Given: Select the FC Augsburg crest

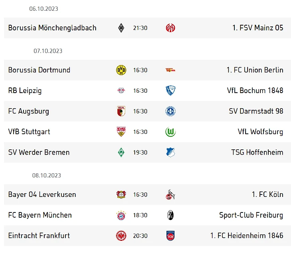Looking at the screenshot, I should coord(121,111).
